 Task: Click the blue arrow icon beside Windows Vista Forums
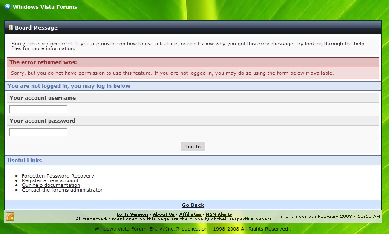coord(7,7)
